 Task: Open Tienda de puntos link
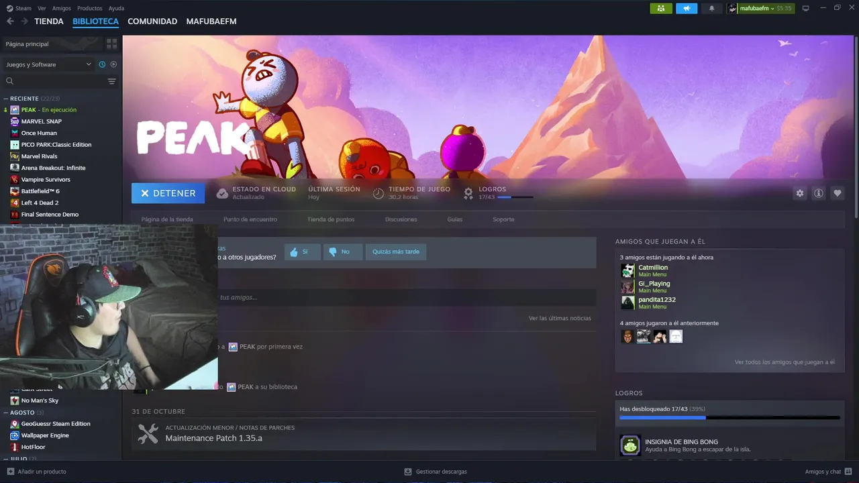331,219
